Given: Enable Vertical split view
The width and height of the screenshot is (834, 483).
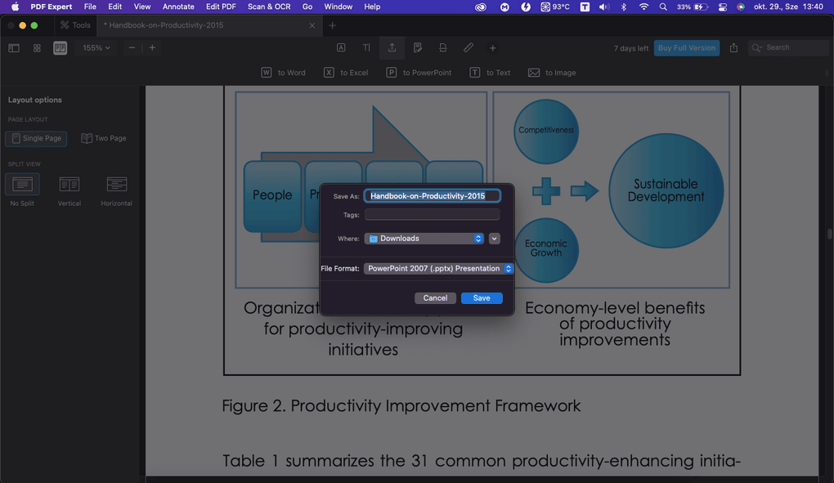Looking at the screenshot, I should (x=69, y=190).
